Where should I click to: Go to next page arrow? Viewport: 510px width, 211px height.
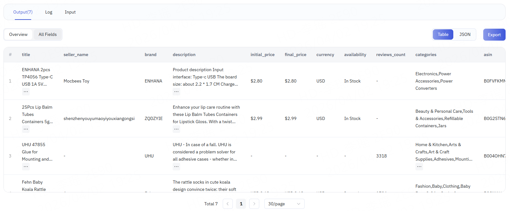[254, 204]
